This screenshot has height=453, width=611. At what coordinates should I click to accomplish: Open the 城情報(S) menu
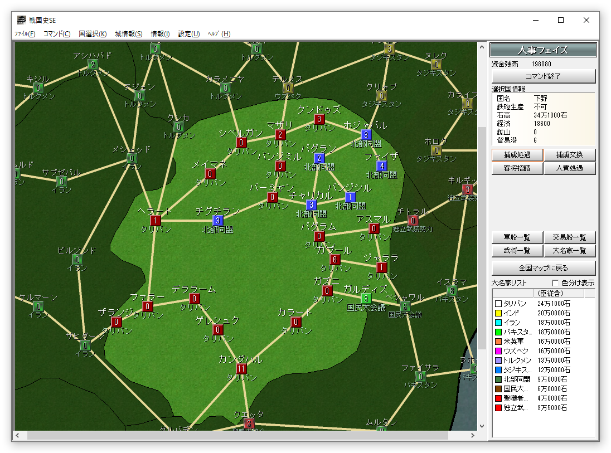point(128,34)
